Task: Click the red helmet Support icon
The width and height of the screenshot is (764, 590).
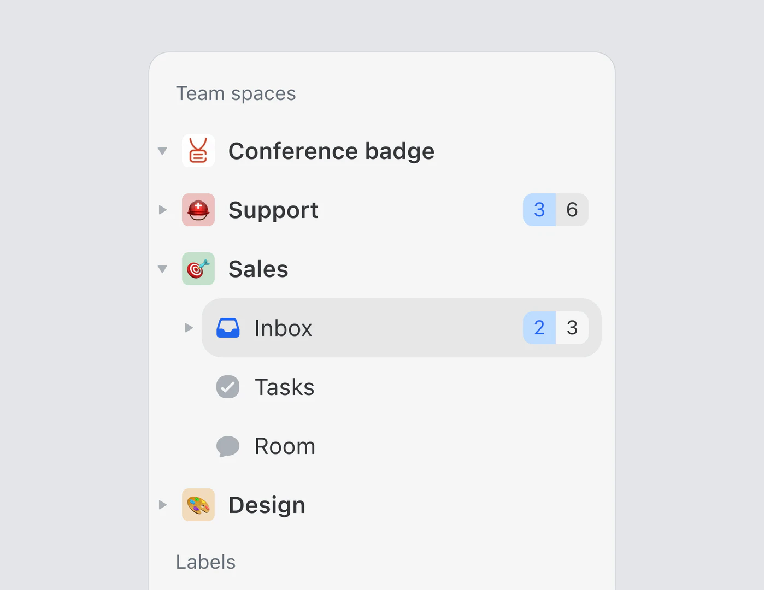Action: [x=198, y=210]
